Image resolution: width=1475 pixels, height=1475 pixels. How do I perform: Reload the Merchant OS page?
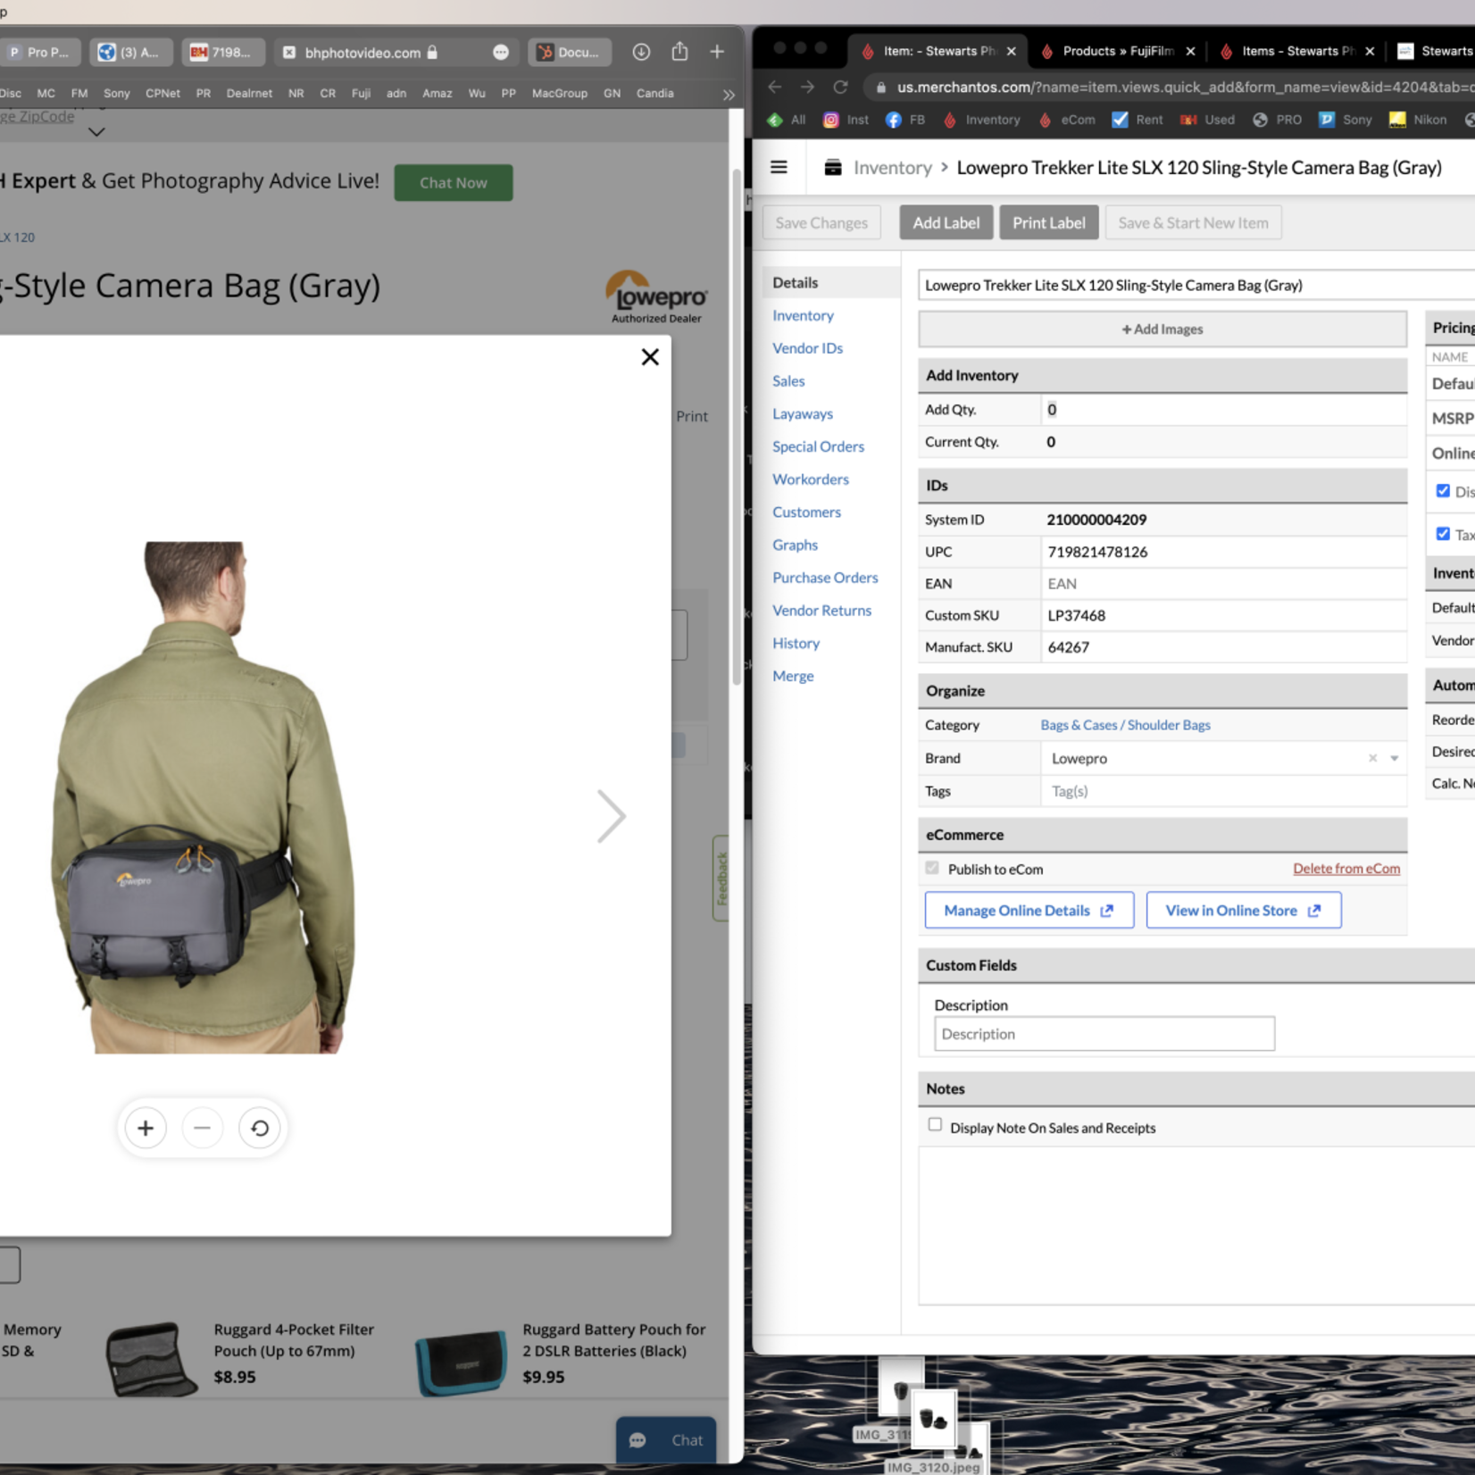(840, 87)
